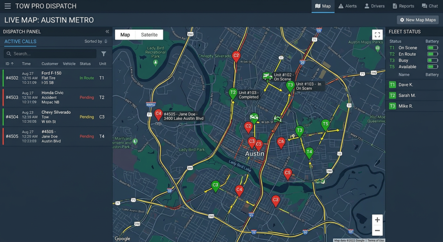Screen dimensions: 443x242
Task: Open the Unit #102 On Scene map label
Action: [x=284, y=77]
